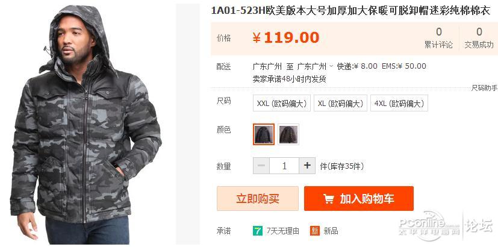
Task: View the 交易成功 transaction count
Action: click(x=479, y=38)
